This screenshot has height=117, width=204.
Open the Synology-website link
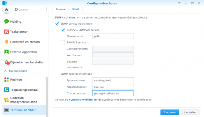(x=80, y=100)
